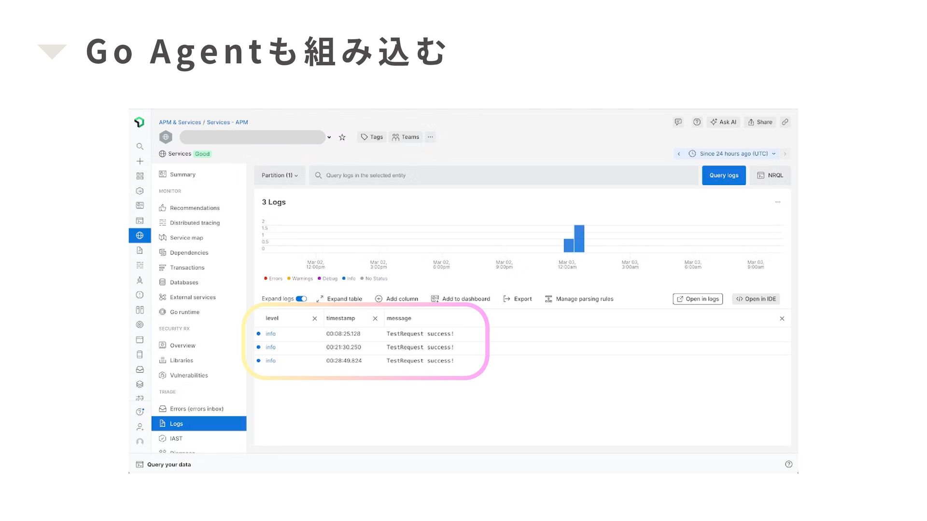The height and width of the screenshot is (521, 927).
Task: Click the Ask AI sparkle button
Action: tap(723, 122)
